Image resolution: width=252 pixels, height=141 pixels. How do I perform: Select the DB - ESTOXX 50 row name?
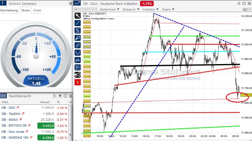pyautogui.click(x=14, y=126)
